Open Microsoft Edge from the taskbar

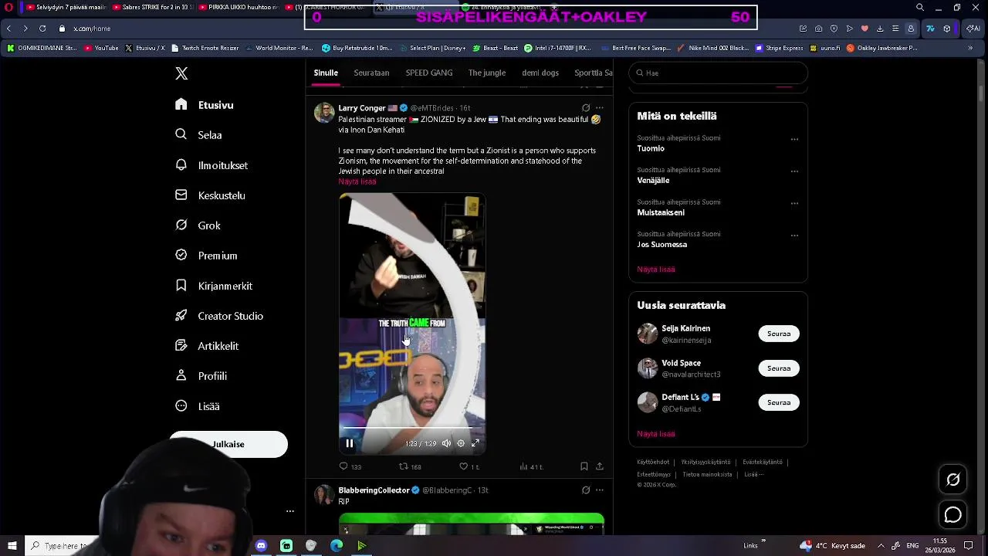[x=337, y=546]
